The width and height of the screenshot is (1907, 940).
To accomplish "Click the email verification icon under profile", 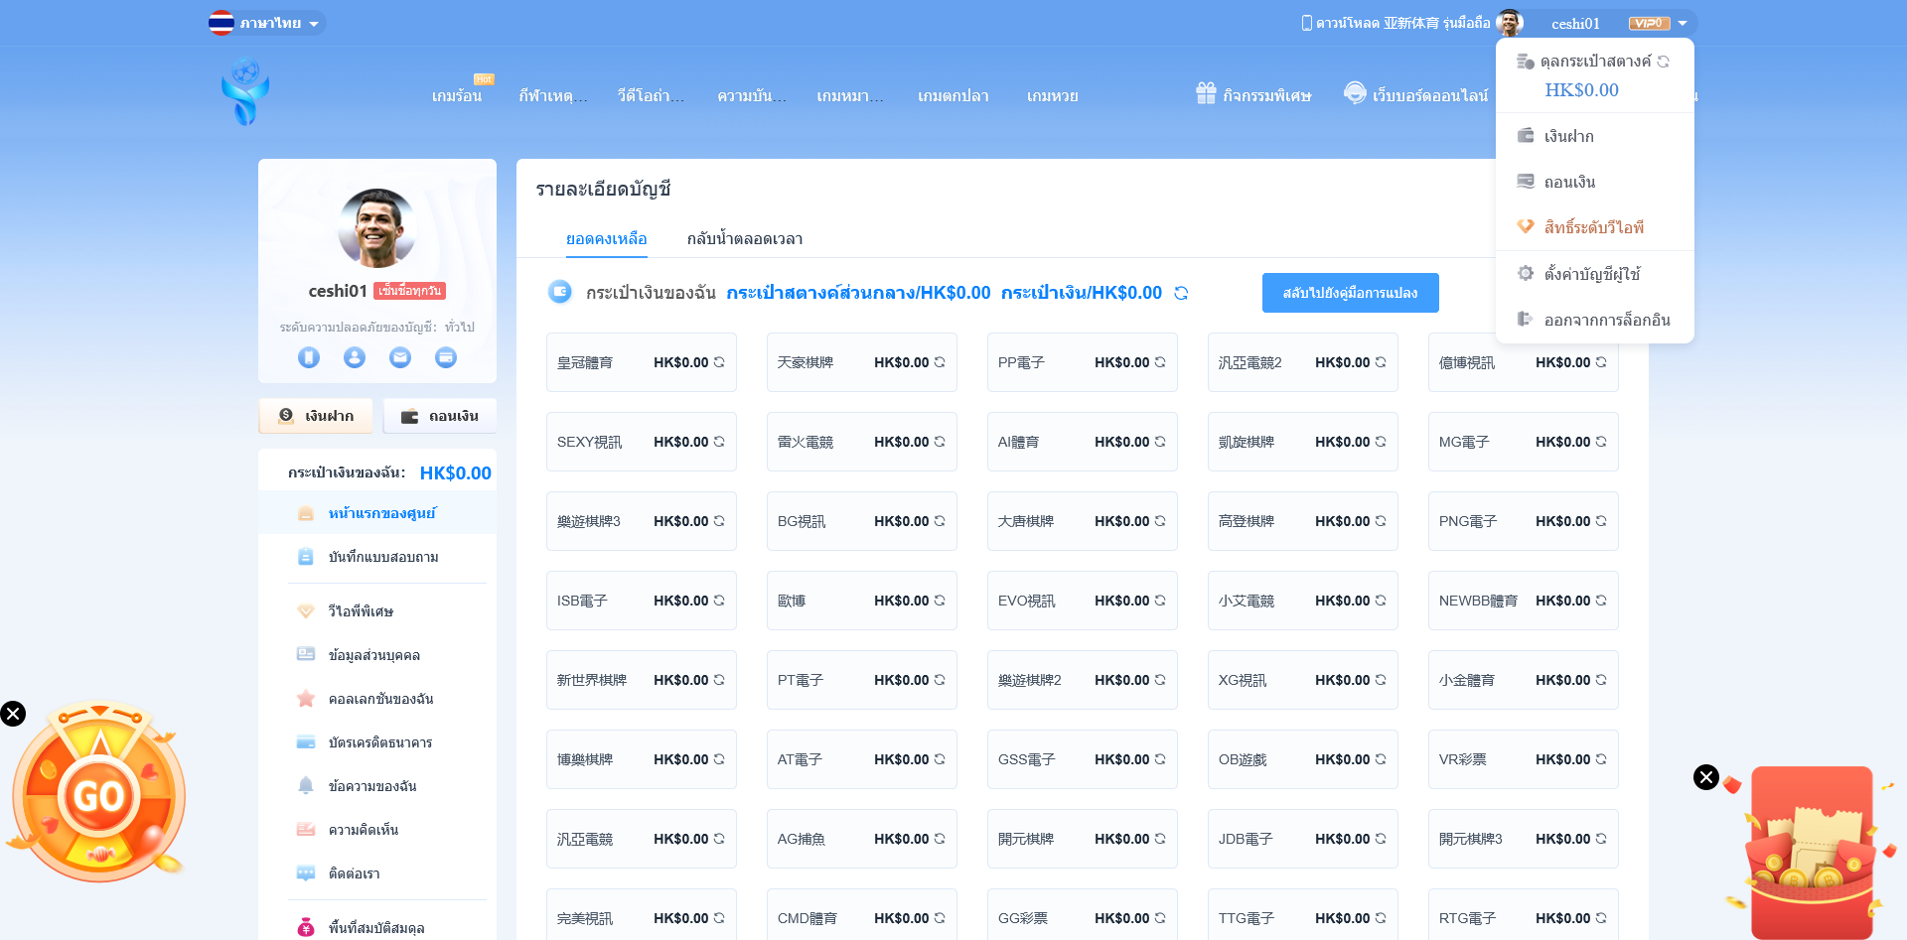I will (x=400, y=357).
